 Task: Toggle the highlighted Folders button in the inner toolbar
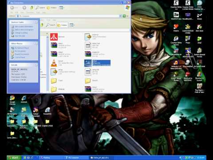(x=62, y=25)
